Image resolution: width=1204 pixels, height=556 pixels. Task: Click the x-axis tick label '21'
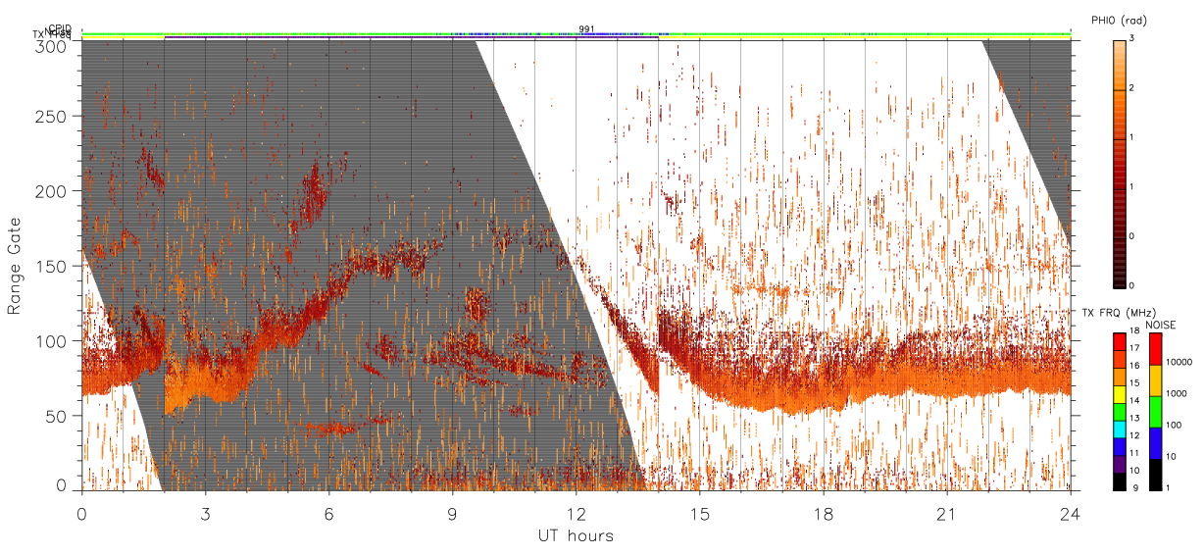[947, 514]
